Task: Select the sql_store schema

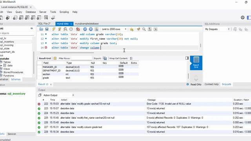Action: (5, 49)
